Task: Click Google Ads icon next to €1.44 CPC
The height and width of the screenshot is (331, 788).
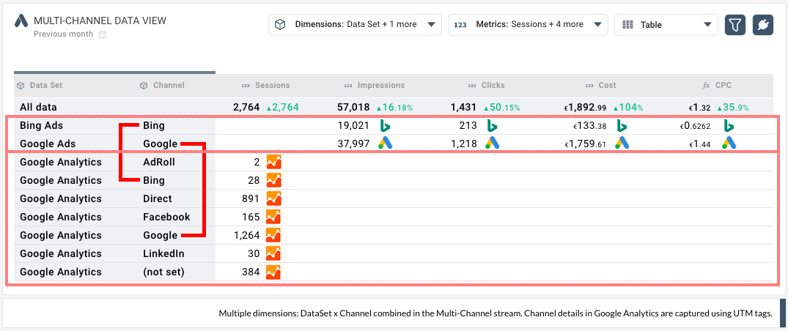Action: [x=729, y=143]
